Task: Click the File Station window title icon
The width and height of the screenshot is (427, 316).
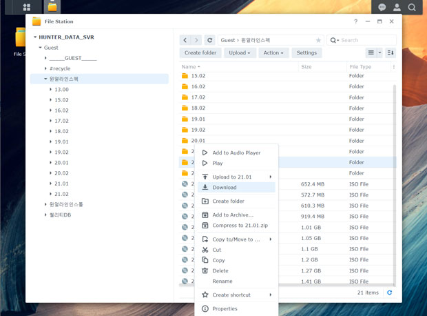Action: coord(37,21)
